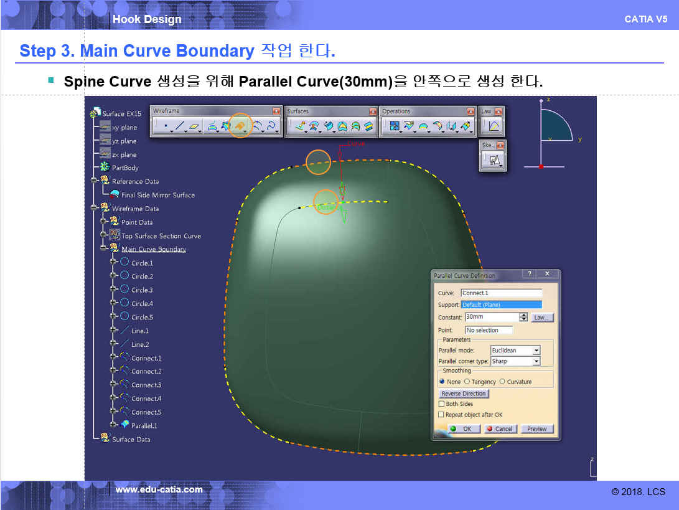Screen dimensions: 679x510
Task: Click the Reverse Direction button
Action: (x=464, y=394)
